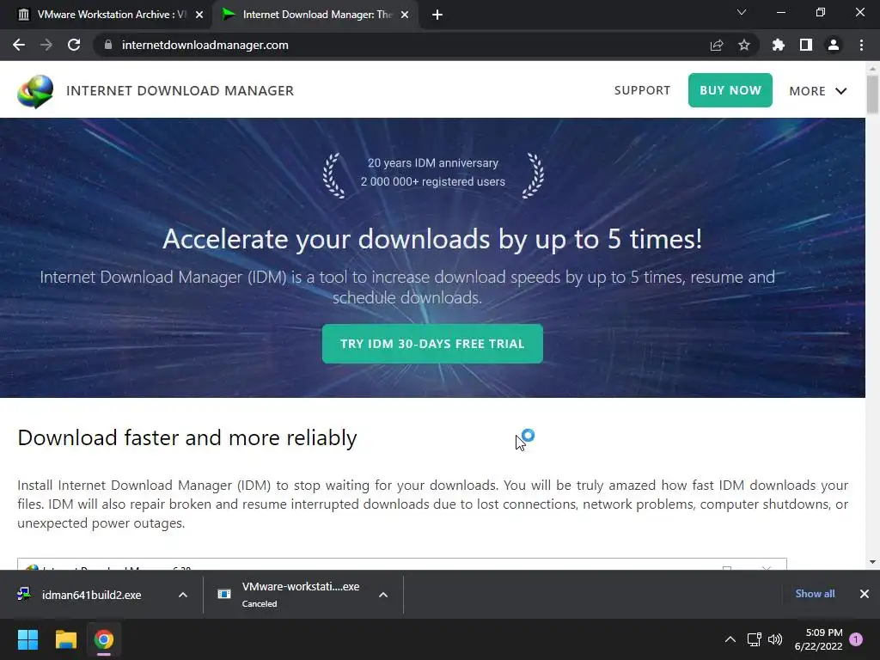Screen dimensions: 880x660
Task: Open the clock showing 5:09 PM
Action: [x=819, y=639]
